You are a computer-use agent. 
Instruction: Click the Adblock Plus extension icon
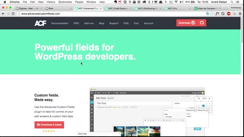click(x=229, y=14)
